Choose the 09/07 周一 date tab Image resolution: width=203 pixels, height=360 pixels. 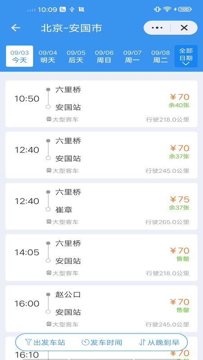click(x=132, y=56)
